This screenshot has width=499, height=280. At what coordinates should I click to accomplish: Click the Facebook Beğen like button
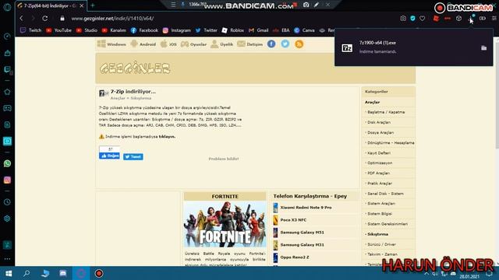[109, 156]
